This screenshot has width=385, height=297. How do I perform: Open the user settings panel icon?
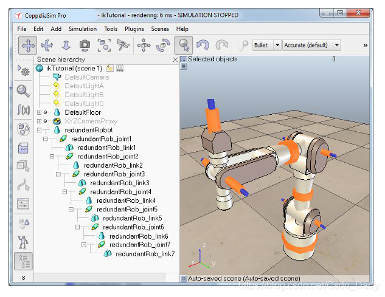(23, 204)
